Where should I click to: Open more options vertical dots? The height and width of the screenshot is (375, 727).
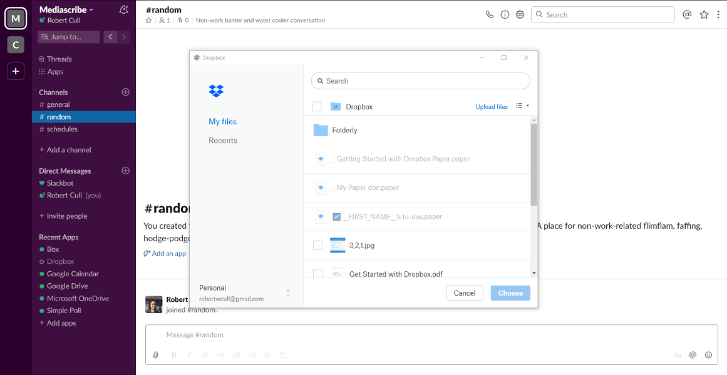(718, 14)
